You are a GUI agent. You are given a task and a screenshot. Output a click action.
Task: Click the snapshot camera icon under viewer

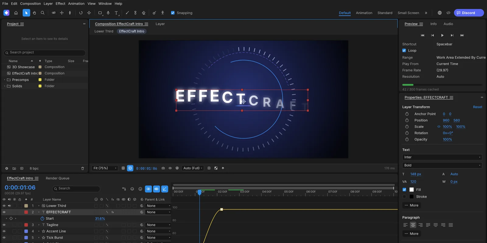[x=163, y=168]
